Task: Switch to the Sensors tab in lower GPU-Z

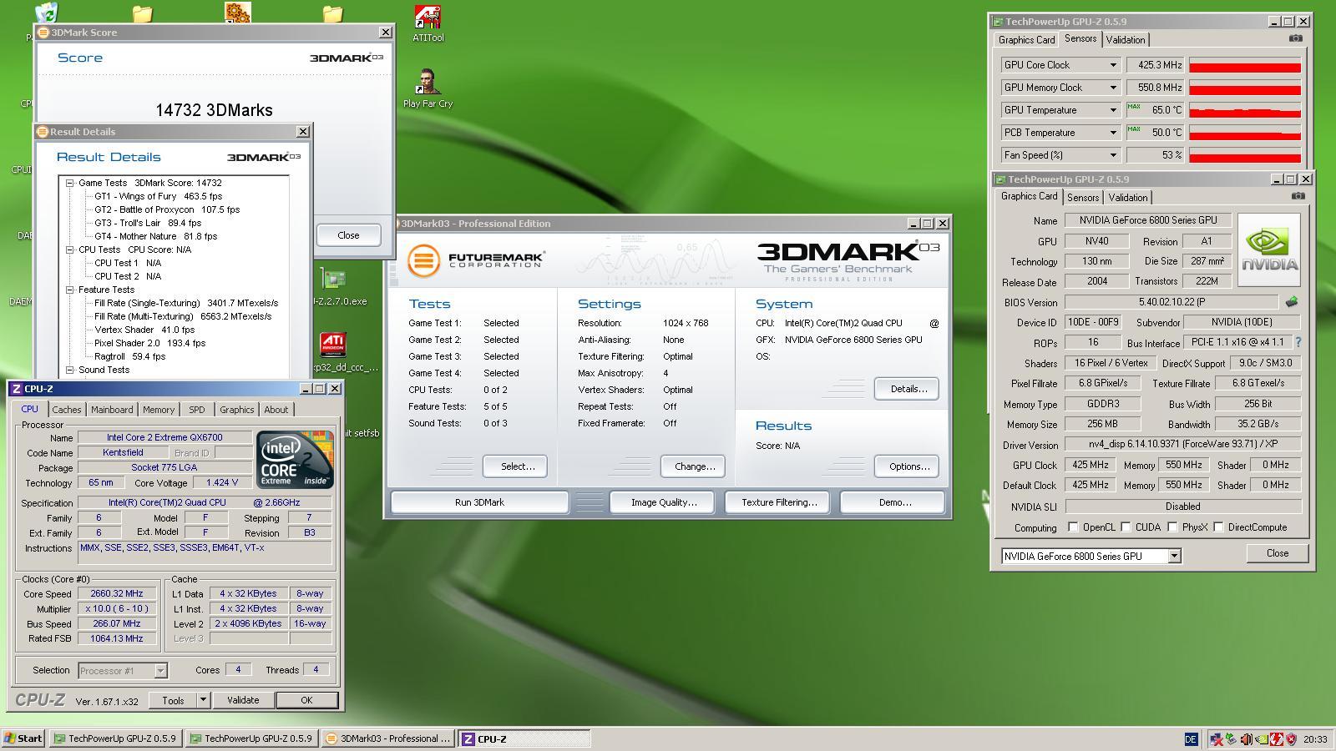Action: [x=1083, y=197]
